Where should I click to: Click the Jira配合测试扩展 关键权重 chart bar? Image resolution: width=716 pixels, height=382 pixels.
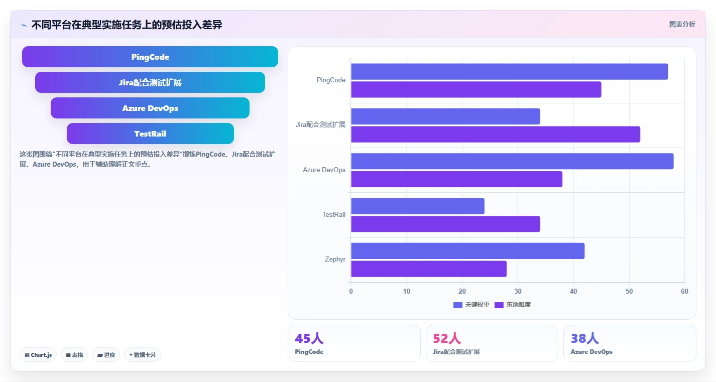[445, 116]
